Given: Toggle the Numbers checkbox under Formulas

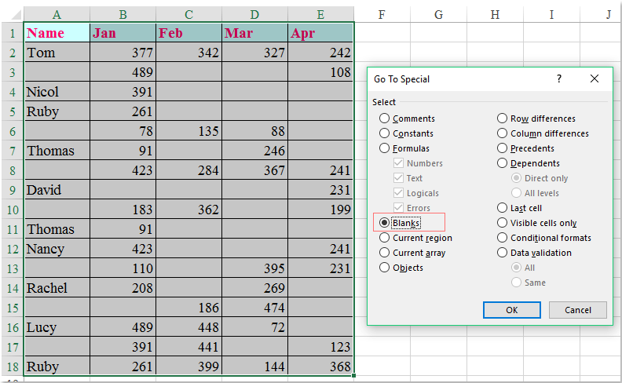Looking at the screenshot, I should (399, 163).
